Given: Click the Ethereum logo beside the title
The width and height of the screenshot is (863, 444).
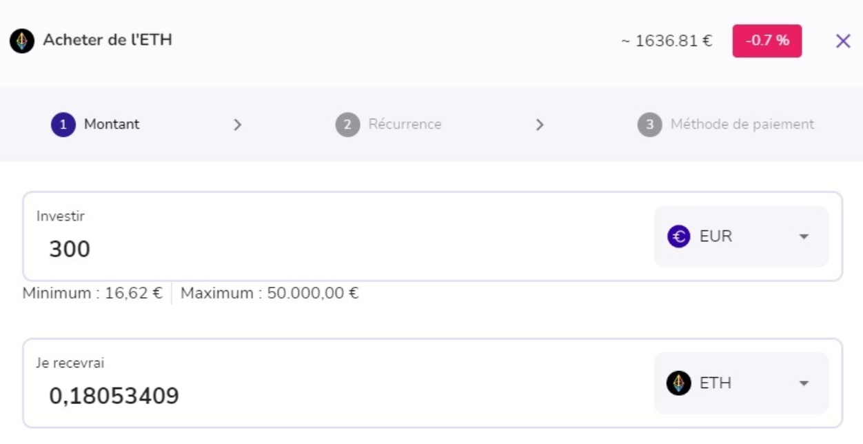Looking at the screenshot, I should point(22,41).
